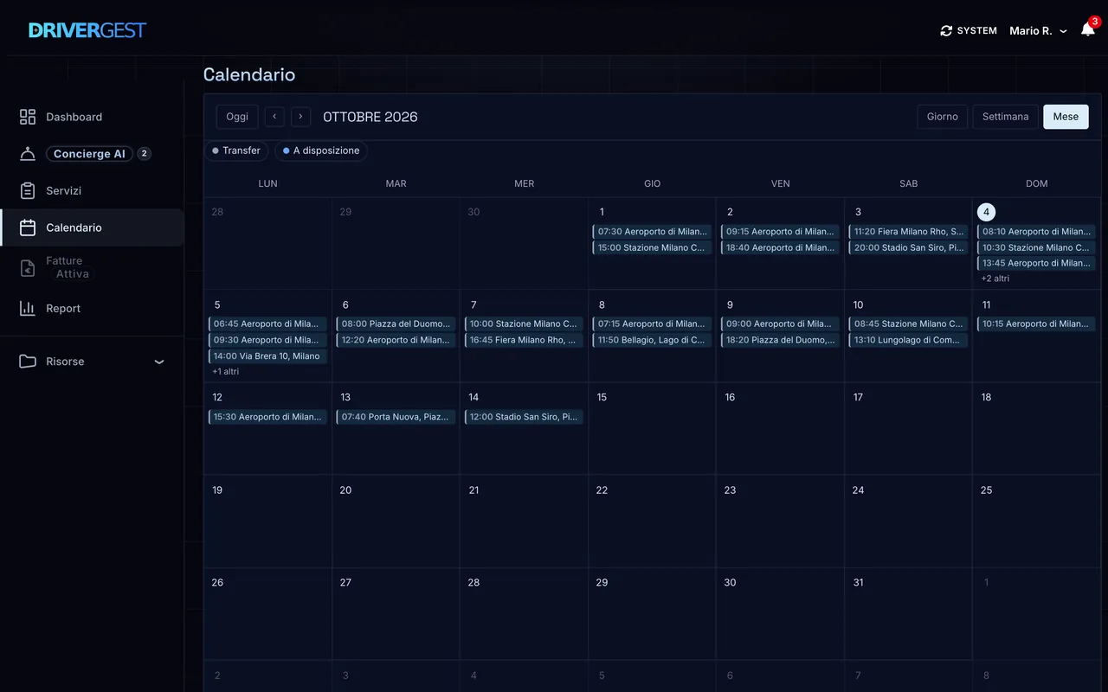Open the 18:40 Aeroporto event on October 2
The height and width of the screenshot is (692, 1108).
pos(780,247)
